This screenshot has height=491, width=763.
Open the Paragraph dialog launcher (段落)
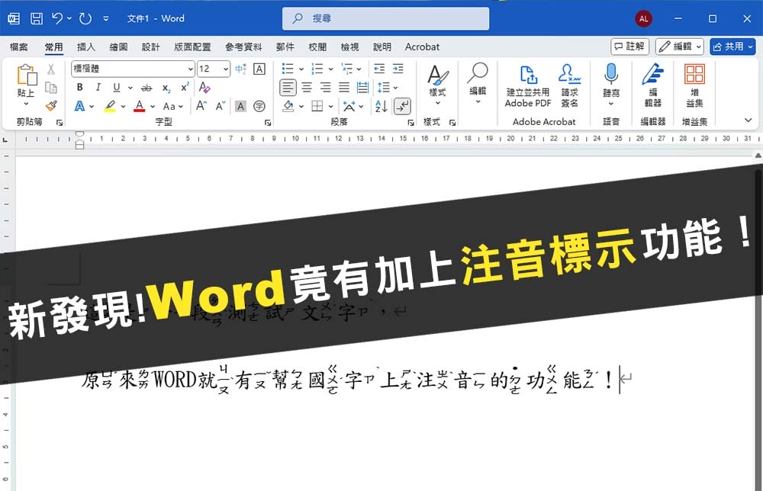(x=410, y=123)
